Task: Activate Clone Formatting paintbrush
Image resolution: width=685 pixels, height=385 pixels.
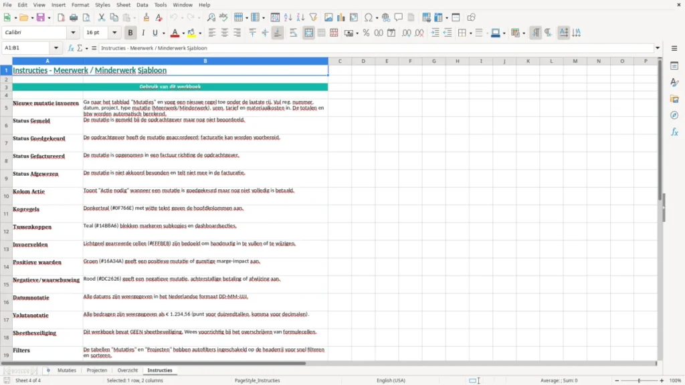Action: (x=146, y=17)
